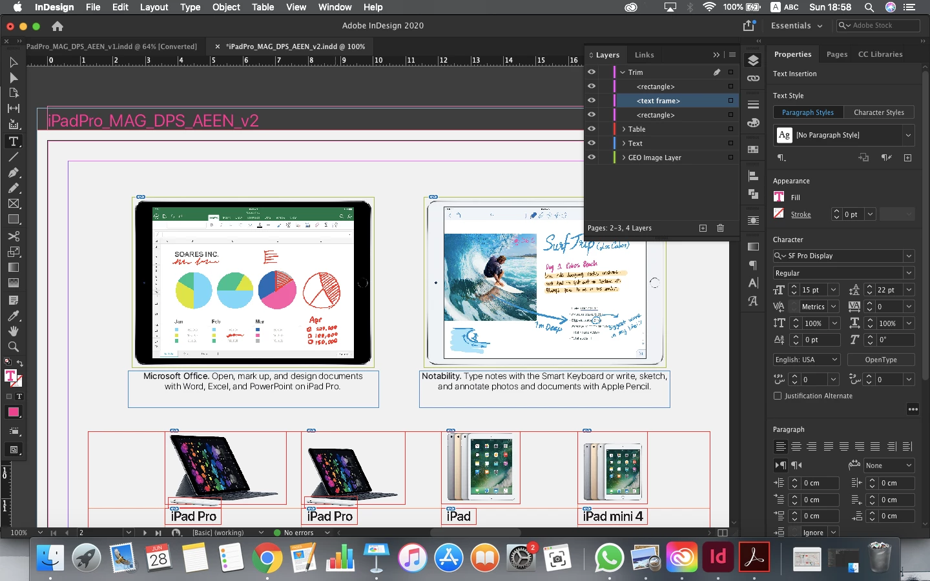Select the Free Transform tool
The height and width of the screenshot is (581, 930).
coord(13,252)
